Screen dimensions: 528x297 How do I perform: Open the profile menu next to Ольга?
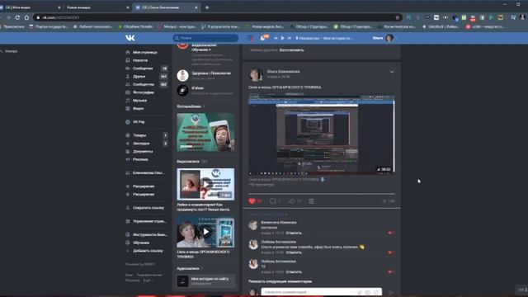[x=385, y=38]
